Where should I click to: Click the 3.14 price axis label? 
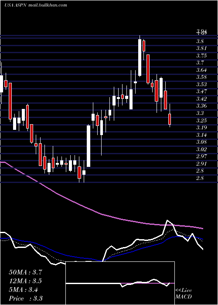coord(201,135)
